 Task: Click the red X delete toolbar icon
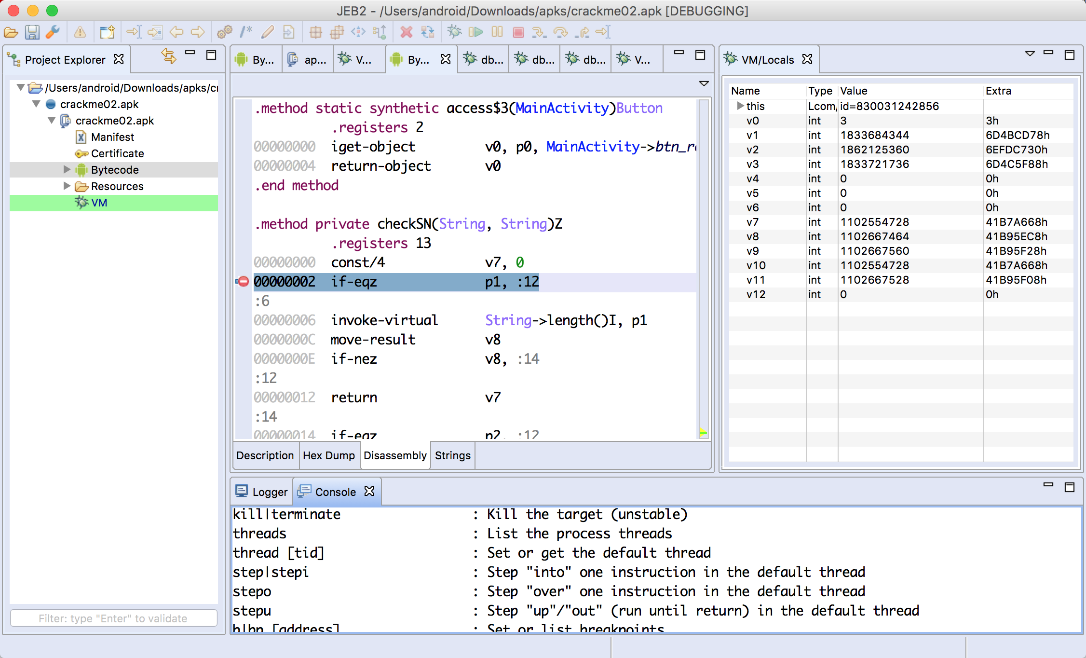[407, 32]
